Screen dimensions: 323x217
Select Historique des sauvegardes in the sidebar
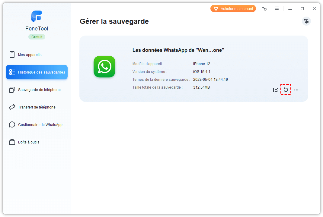(37, 72)
